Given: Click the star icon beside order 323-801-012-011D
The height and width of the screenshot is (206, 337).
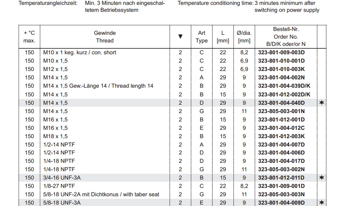Looking at the screenshot, I should coord(322,178).
